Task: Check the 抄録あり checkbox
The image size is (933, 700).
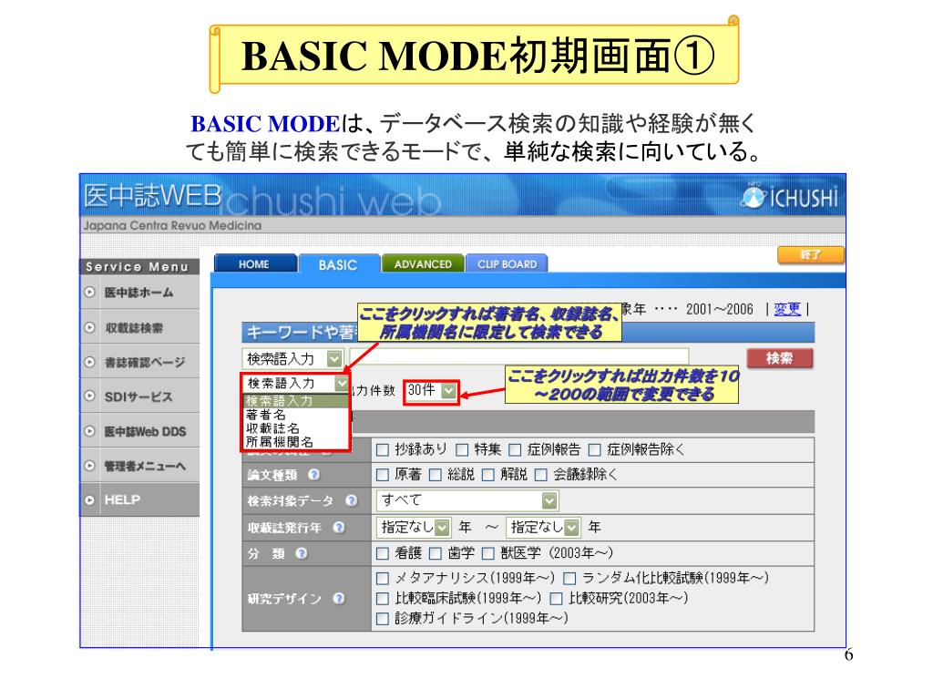Action: click(x=383, y=450)
